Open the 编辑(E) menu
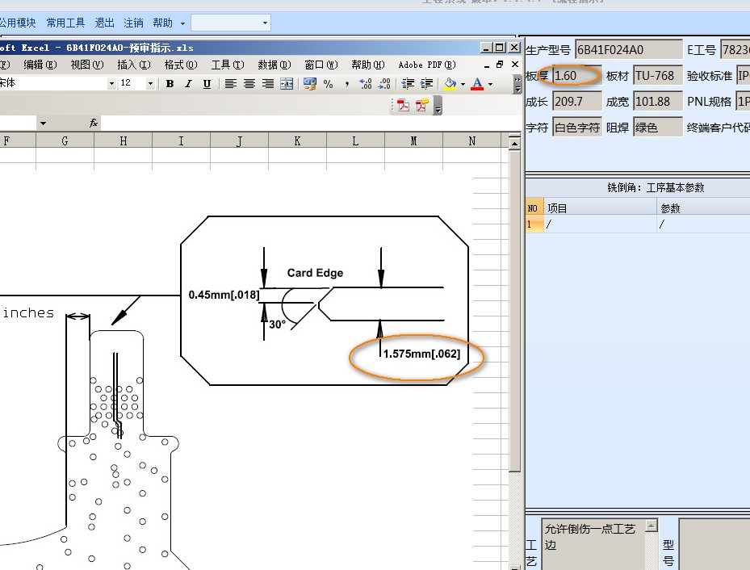This screenshot has height=570, width=750. pos(40,65)
